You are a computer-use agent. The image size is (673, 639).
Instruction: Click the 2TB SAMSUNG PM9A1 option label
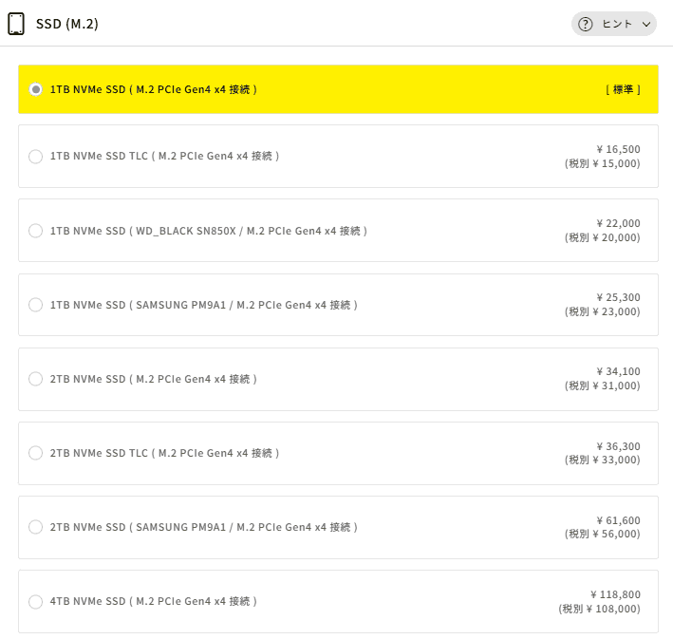pyautogui.click(x=203, y=527)
